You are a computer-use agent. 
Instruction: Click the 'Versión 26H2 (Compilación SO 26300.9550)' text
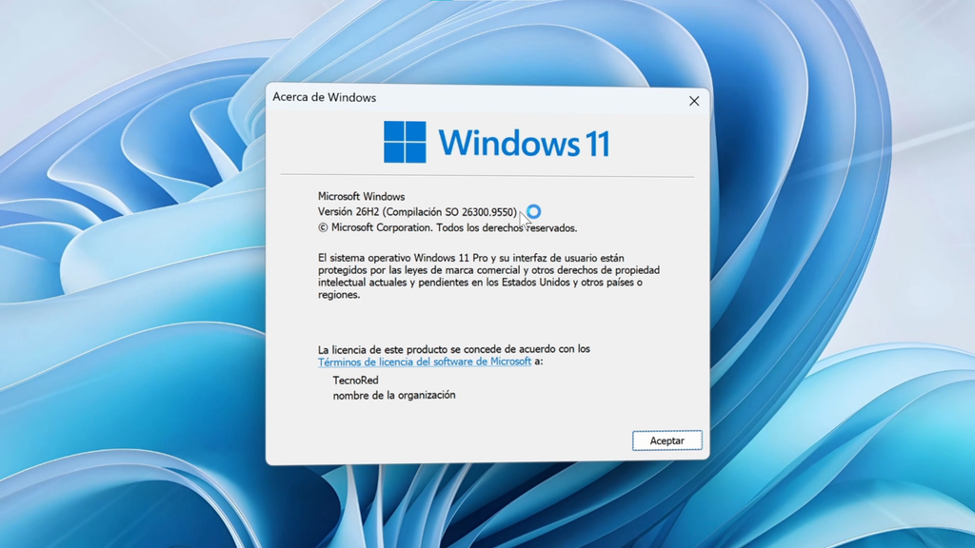[417, 212]
